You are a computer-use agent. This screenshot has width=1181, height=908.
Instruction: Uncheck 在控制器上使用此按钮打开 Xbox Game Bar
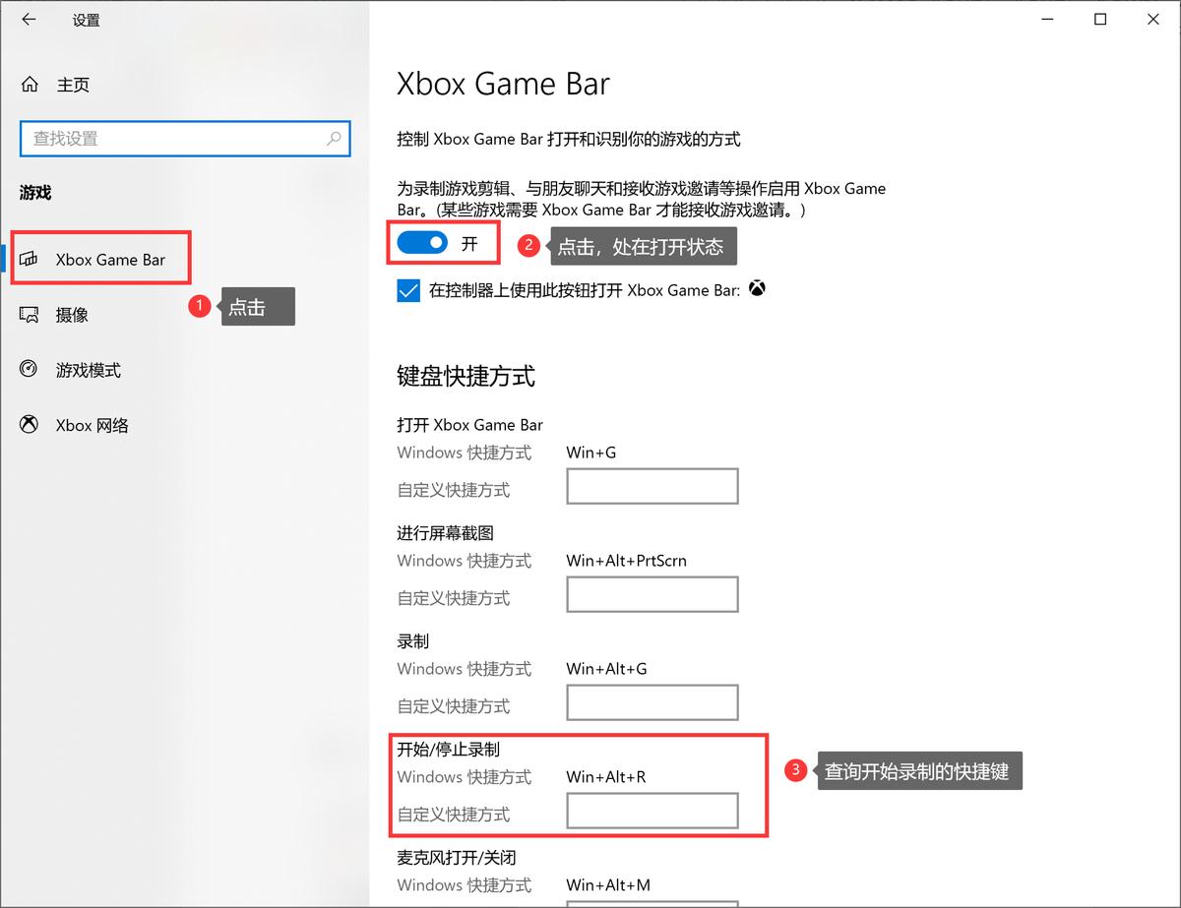pos(408,289)
